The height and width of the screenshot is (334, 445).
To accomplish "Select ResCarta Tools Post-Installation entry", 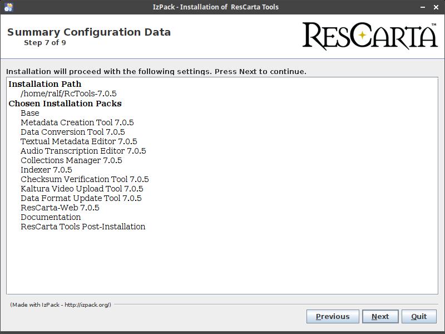I will coord(83,227).
